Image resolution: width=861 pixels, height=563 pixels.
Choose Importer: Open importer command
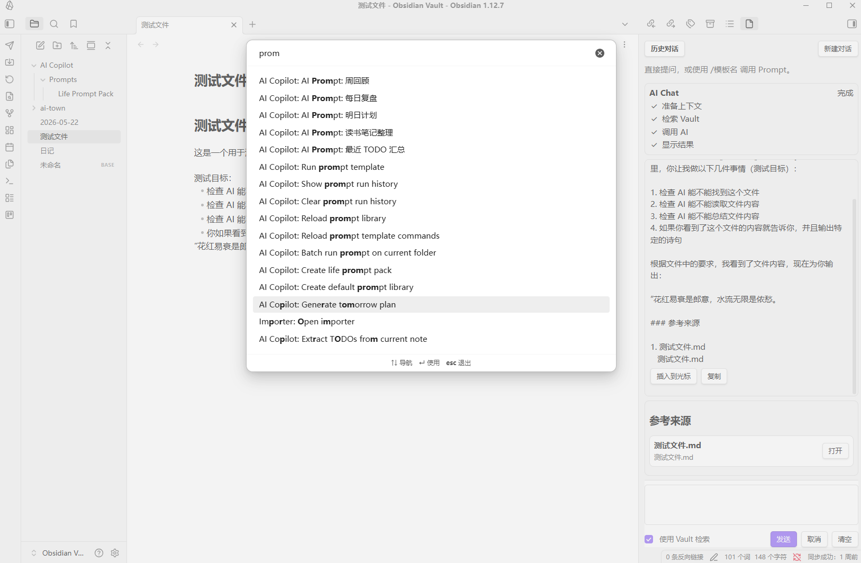click(431, 322)
